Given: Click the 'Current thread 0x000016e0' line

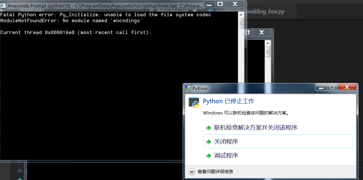Looking at the screenshot, I should (76, 32).
